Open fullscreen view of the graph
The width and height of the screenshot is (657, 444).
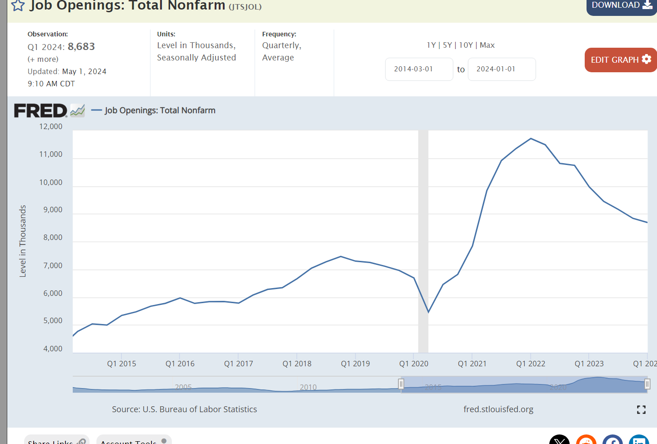[x=641, y=409]
